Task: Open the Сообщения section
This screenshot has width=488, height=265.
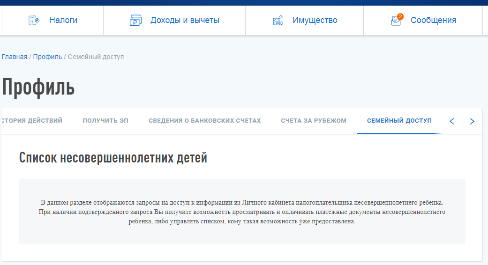Action: pos(433,20)
